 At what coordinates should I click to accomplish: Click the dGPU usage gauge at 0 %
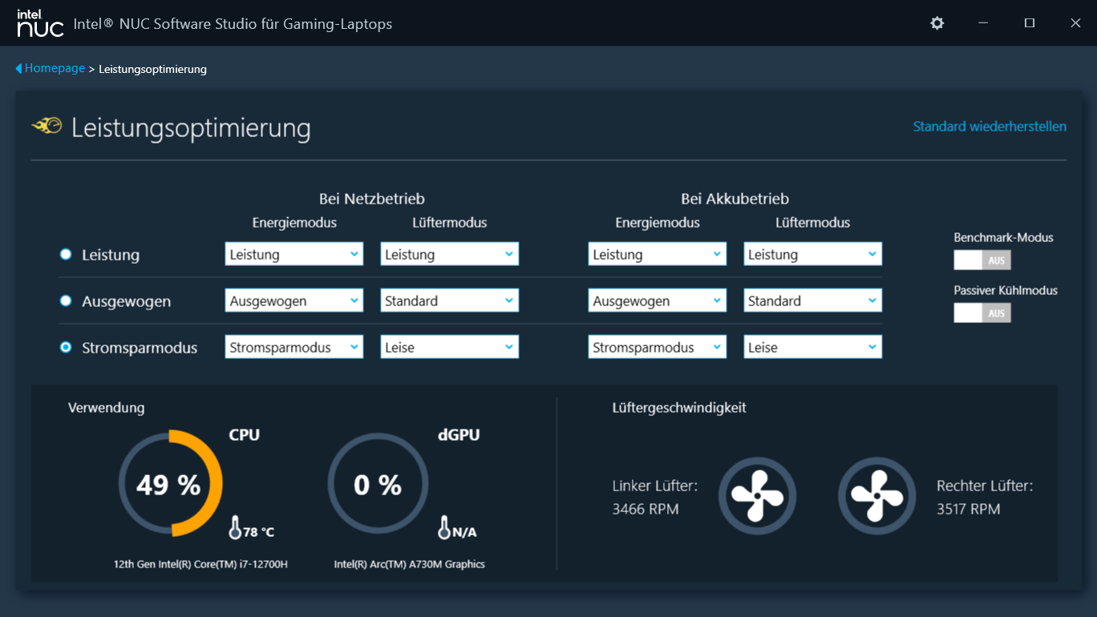pos(378,484)
